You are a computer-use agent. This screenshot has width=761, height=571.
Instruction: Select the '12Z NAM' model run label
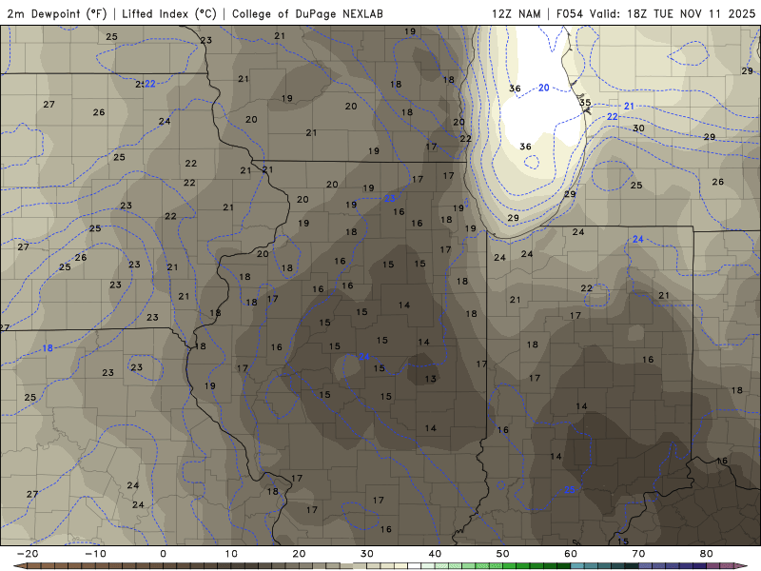(x=516, y=13)
